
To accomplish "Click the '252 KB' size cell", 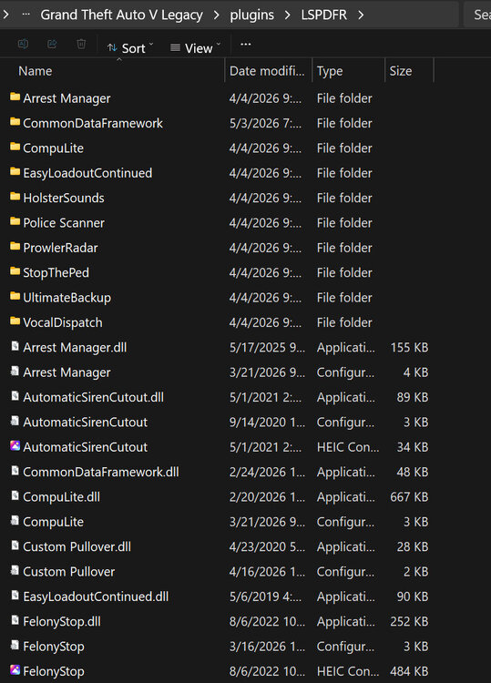I will tap(409, 621).
